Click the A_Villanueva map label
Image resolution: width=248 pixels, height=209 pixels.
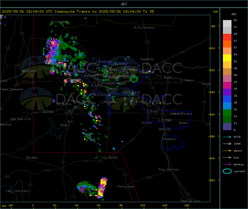(144, 27)
